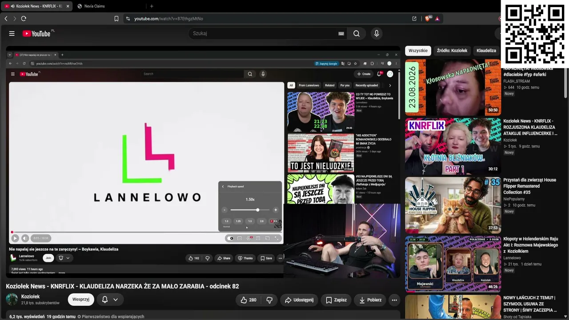
Task: Download the video with Pobierz
Action: point(370,300)
